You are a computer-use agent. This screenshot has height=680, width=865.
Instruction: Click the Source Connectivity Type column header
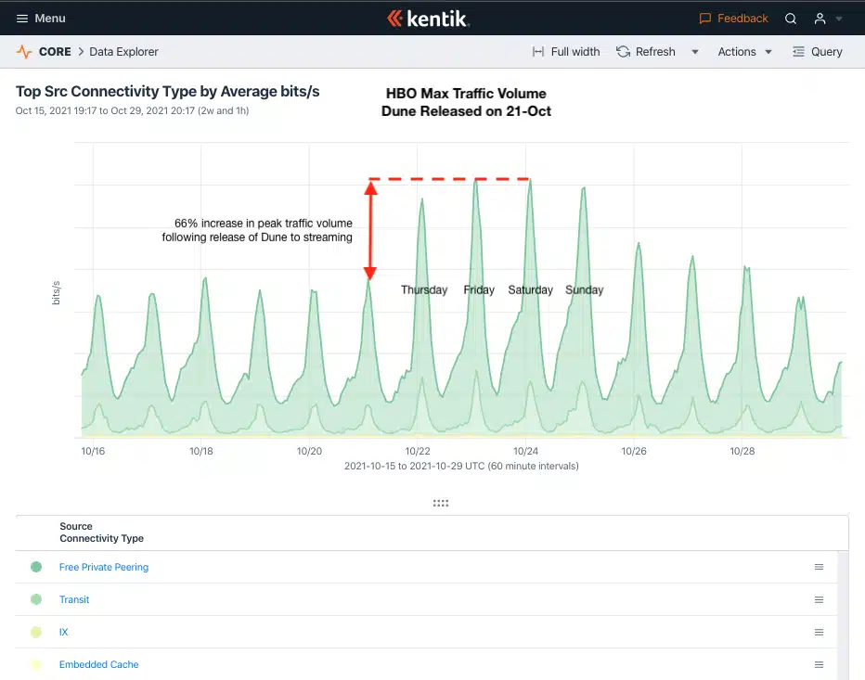click(x=101, y=532)
